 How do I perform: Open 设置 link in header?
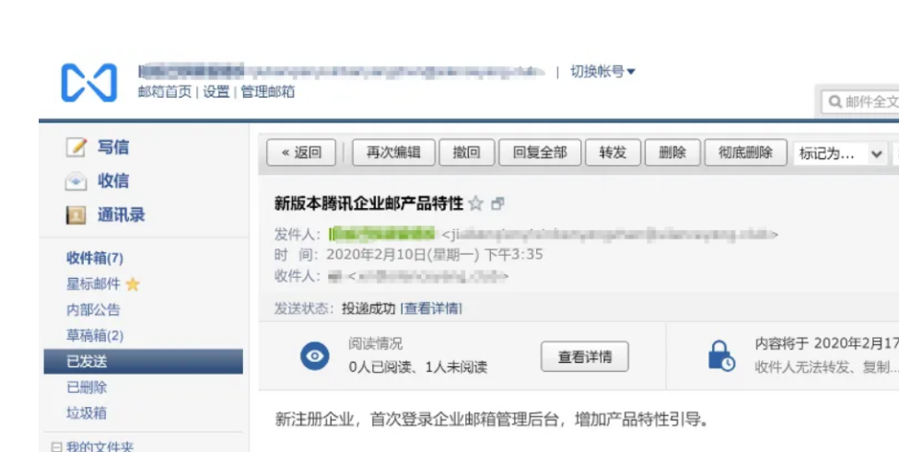pos(216,92)
